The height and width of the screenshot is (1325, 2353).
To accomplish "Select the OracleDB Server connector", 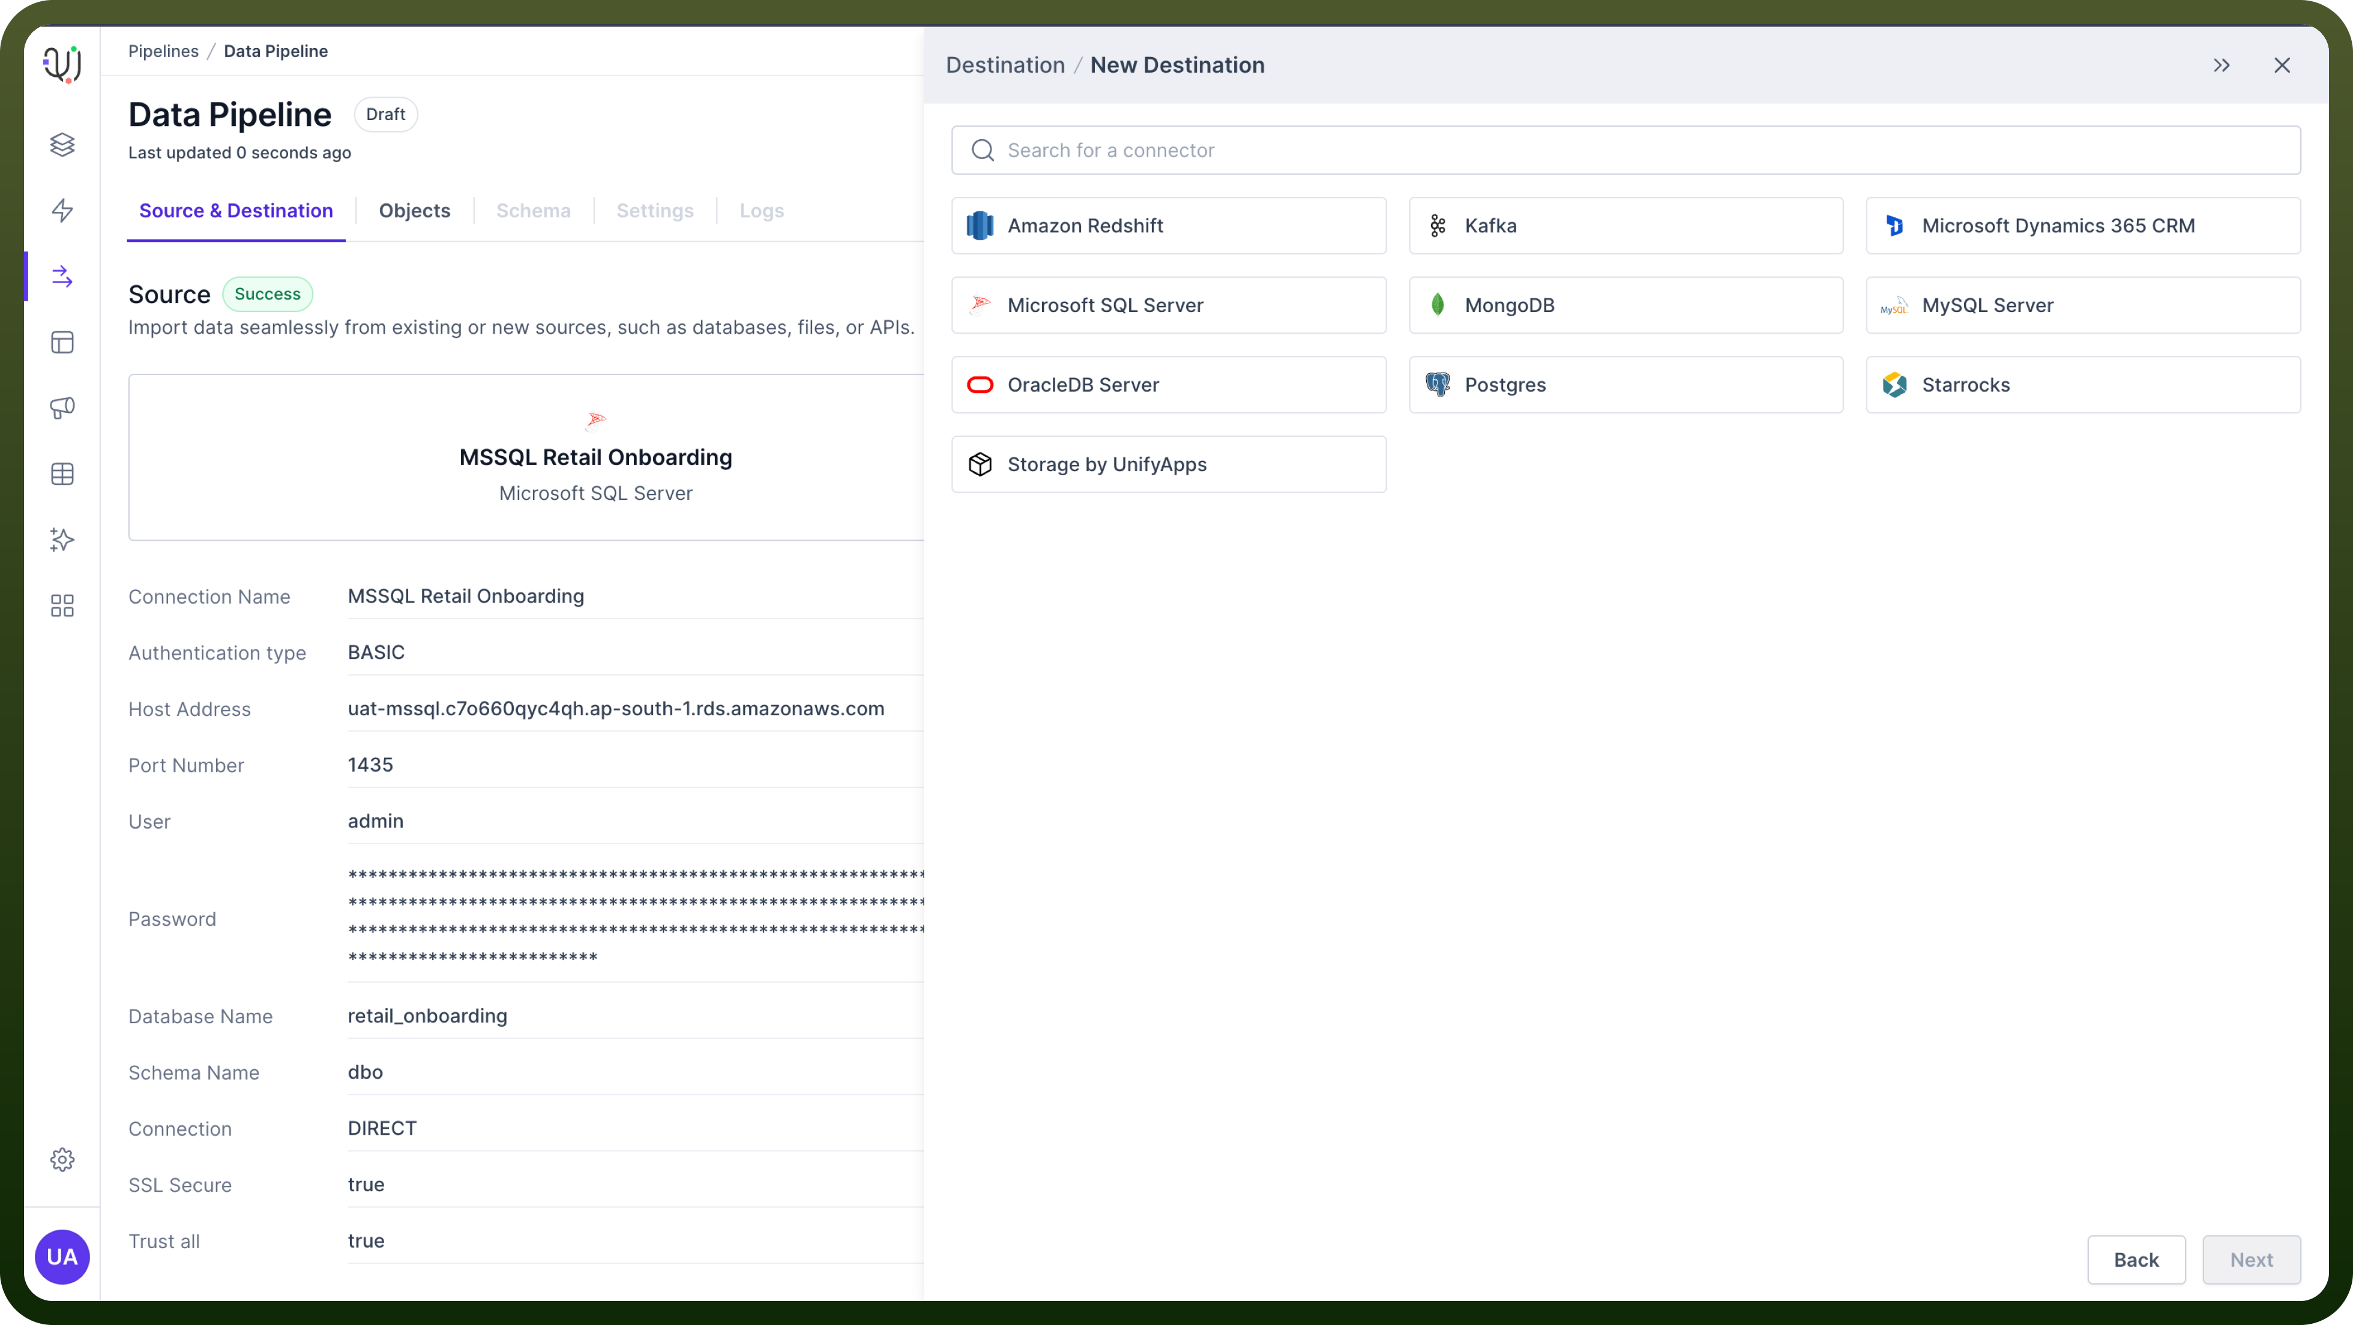I will coord(1168,385).
